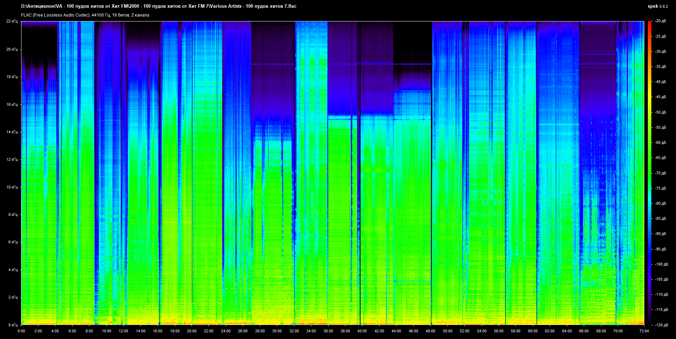Click the 60:00 time axis marker
This screenshot has width=676, height=339.
point(533,331)
